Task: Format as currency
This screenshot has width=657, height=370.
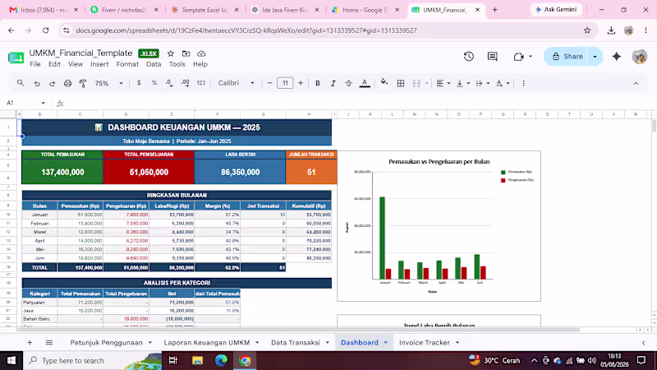Action: point(139,83)
